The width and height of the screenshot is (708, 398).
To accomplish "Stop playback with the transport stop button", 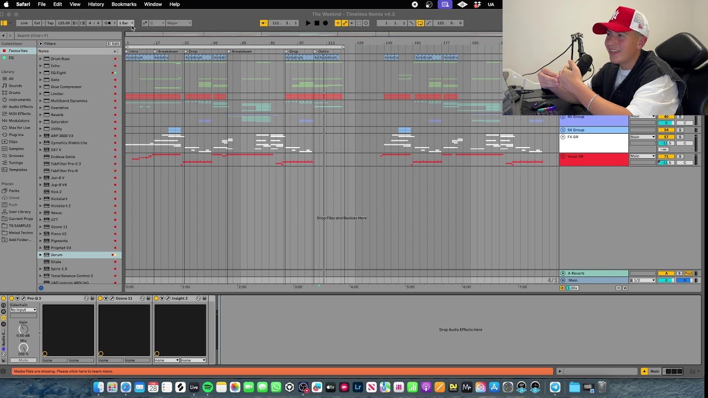I will coord(316,23).
